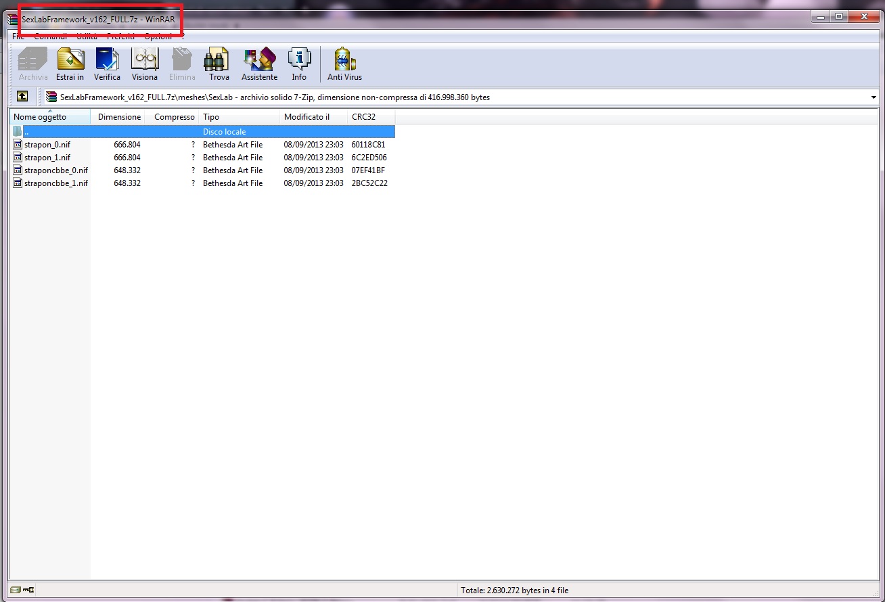Maximize the WinRAR window

[840, 17]
